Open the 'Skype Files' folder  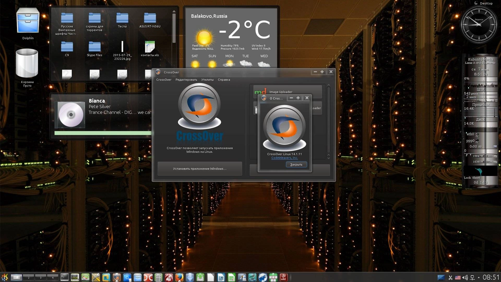coord(94,49)
